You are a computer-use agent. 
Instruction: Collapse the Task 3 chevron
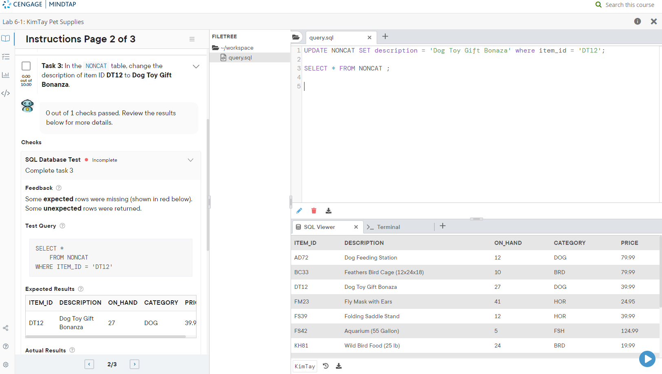196,66
